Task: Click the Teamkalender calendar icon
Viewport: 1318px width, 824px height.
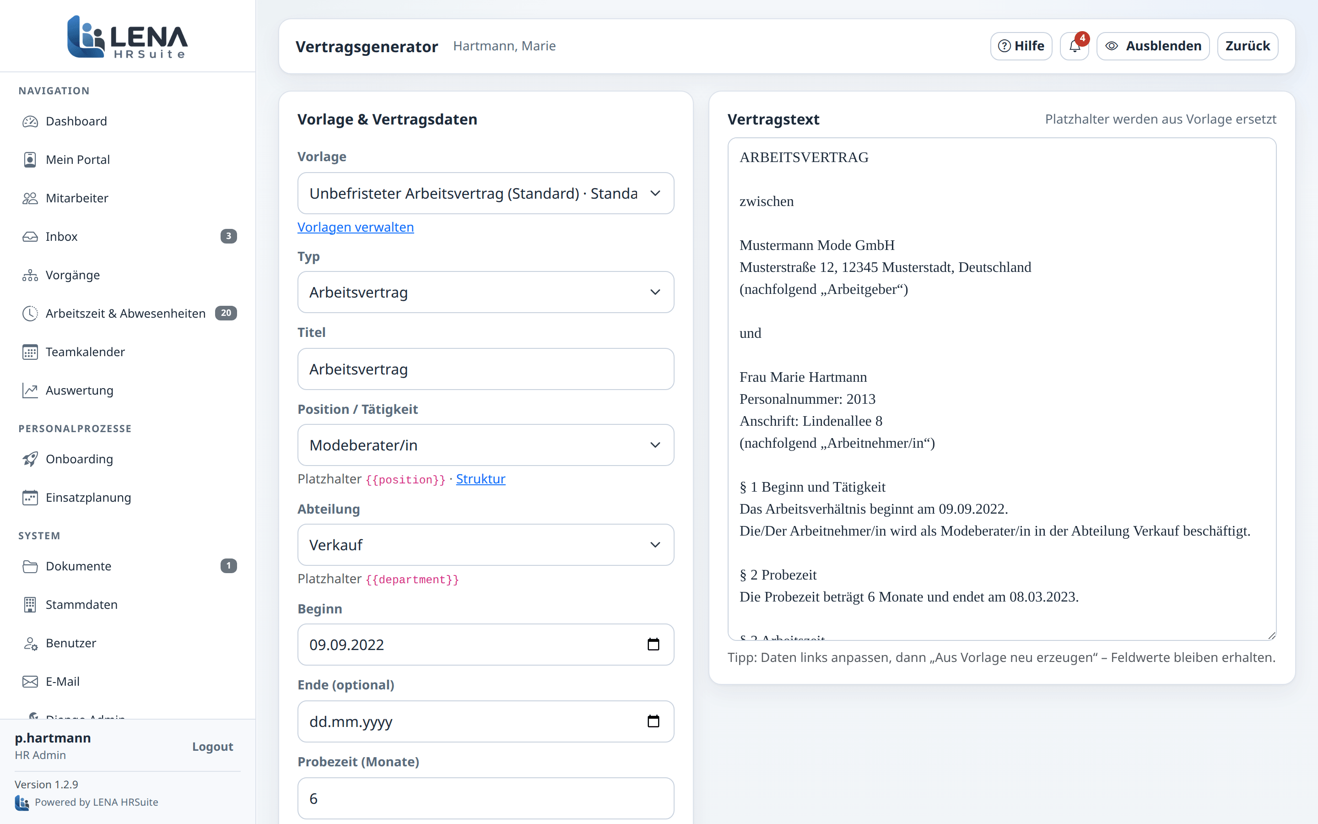Action: click(30, 352)
